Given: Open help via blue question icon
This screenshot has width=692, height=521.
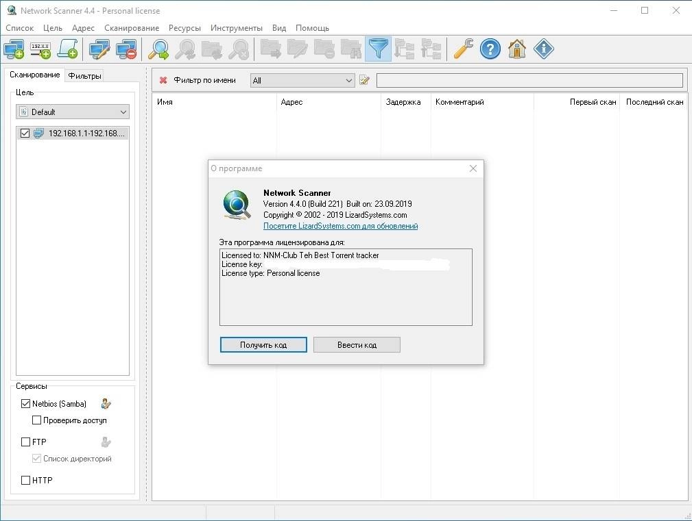Looking at the screenshot, I should tap(490, 49).
